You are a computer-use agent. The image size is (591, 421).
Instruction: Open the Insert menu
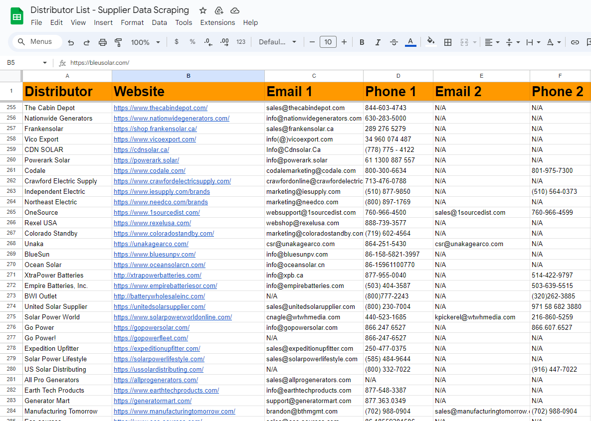103,22
